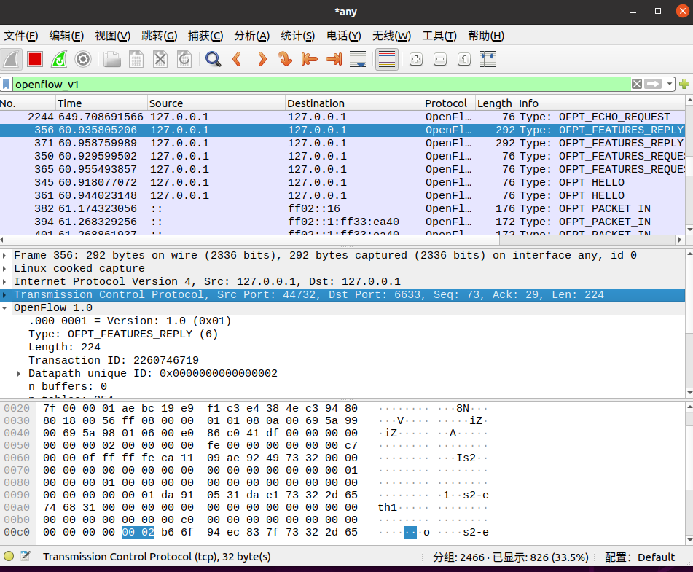Sort packets by Info column
This screenshot has height=572, width=693.
click(601, 103)
